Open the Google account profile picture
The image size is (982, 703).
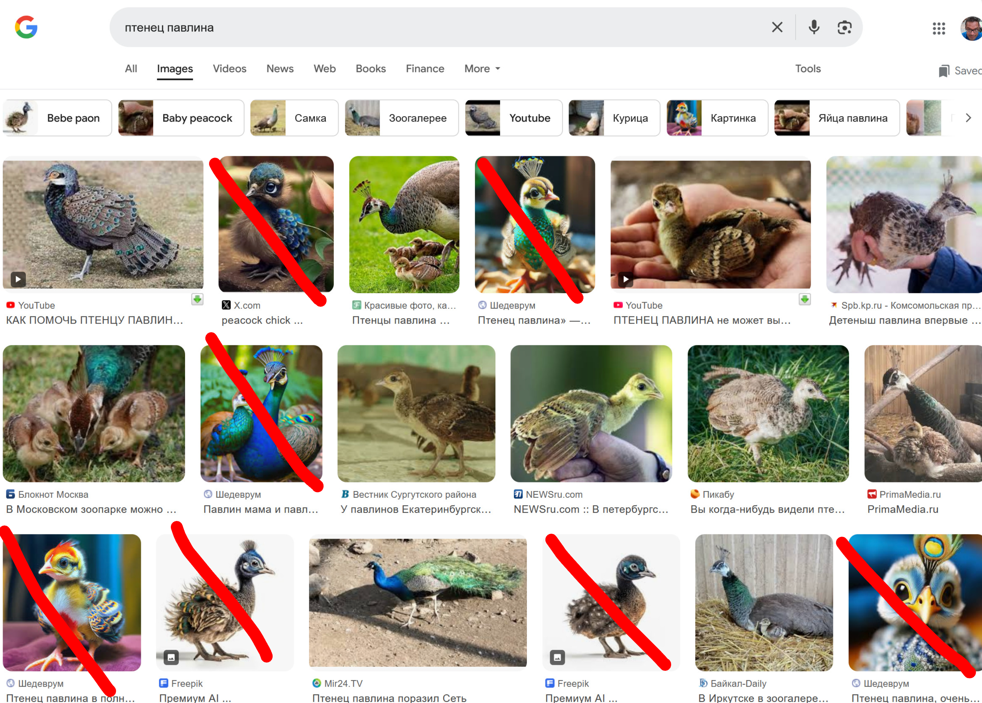972,28
